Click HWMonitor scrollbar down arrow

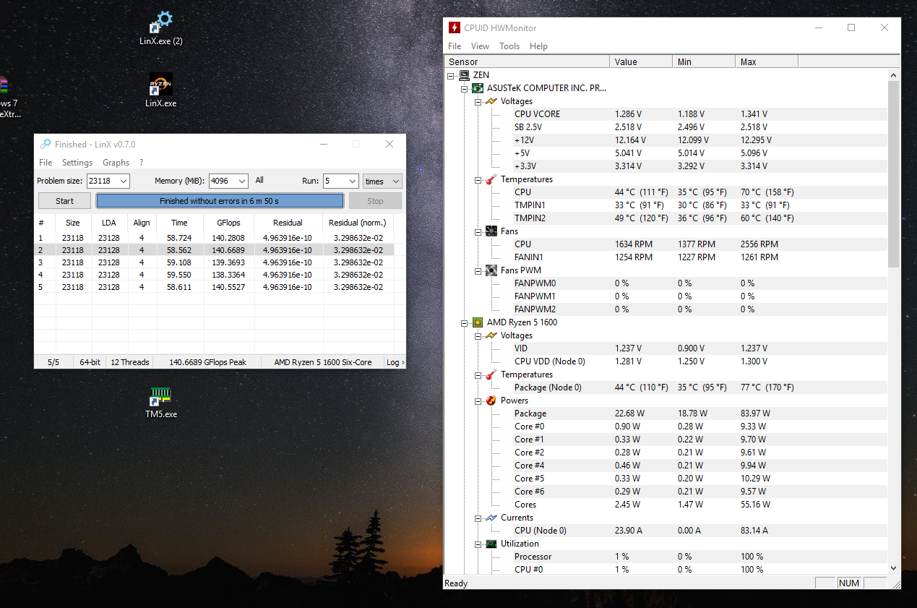coord(894,568)
